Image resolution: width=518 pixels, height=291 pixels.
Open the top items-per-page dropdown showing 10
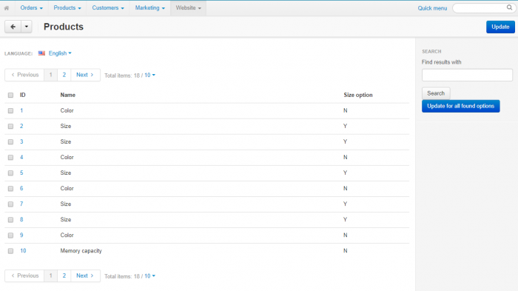[x=149, y=76]
